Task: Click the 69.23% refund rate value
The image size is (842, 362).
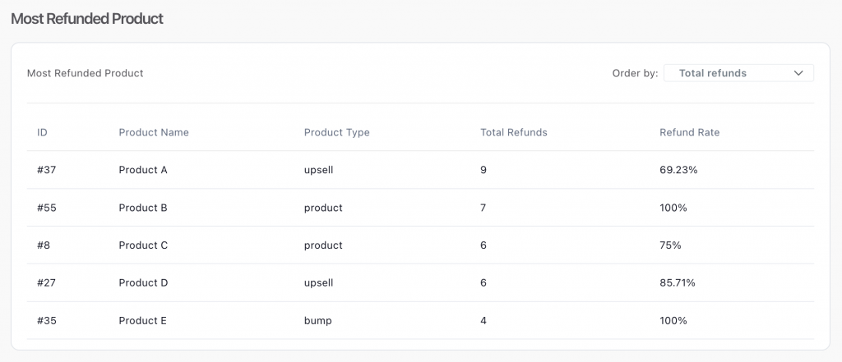Action: point(678,170)
